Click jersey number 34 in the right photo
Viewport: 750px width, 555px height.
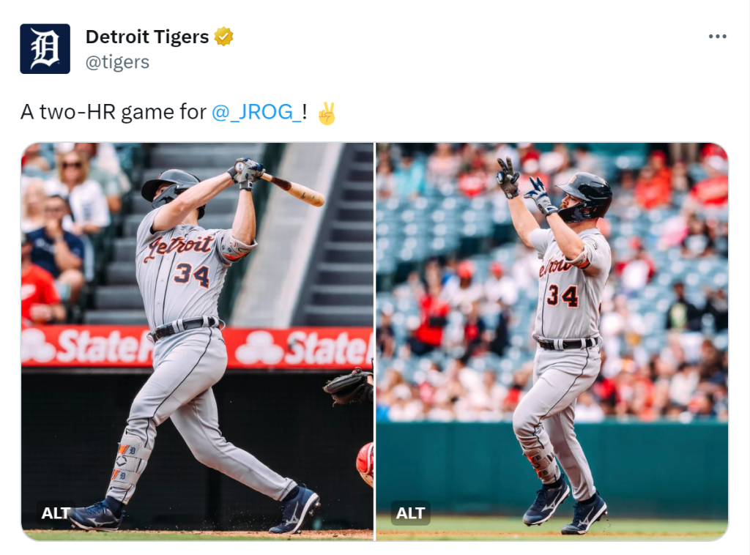562,296
